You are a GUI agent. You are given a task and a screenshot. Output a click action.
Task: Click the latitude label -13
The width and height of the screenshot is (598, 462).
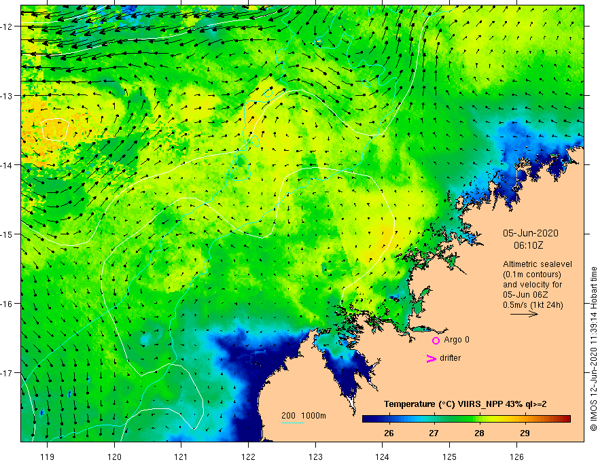pyautogui.click(x=7, y=96)
